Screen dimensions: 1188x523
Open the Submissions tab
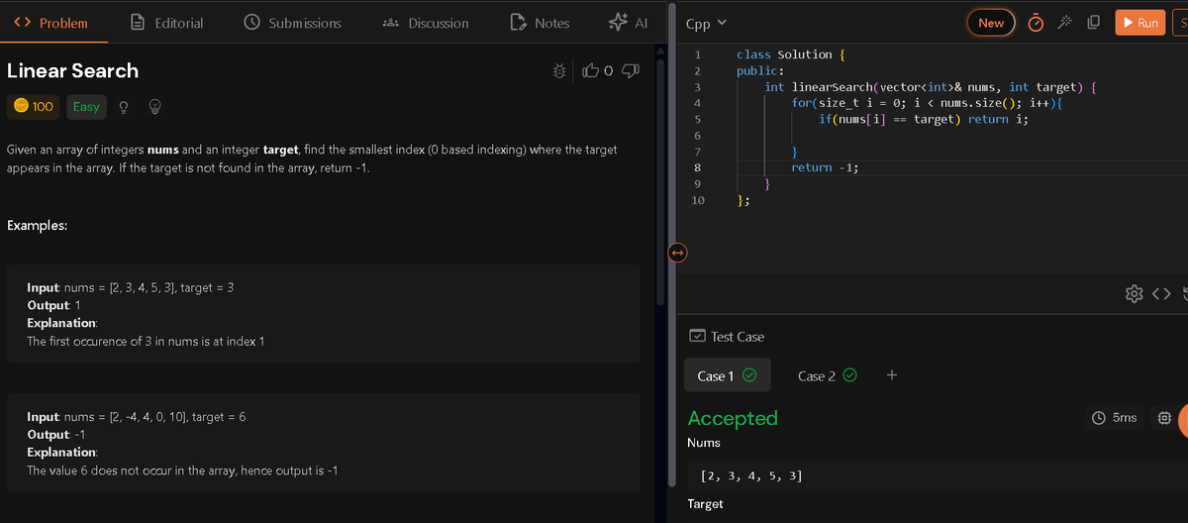(x=292, y=23)
